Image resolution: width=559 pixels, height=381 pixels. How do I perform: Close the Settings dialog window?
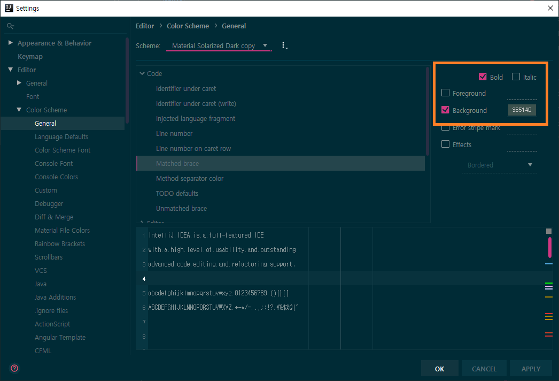(550, 8)
